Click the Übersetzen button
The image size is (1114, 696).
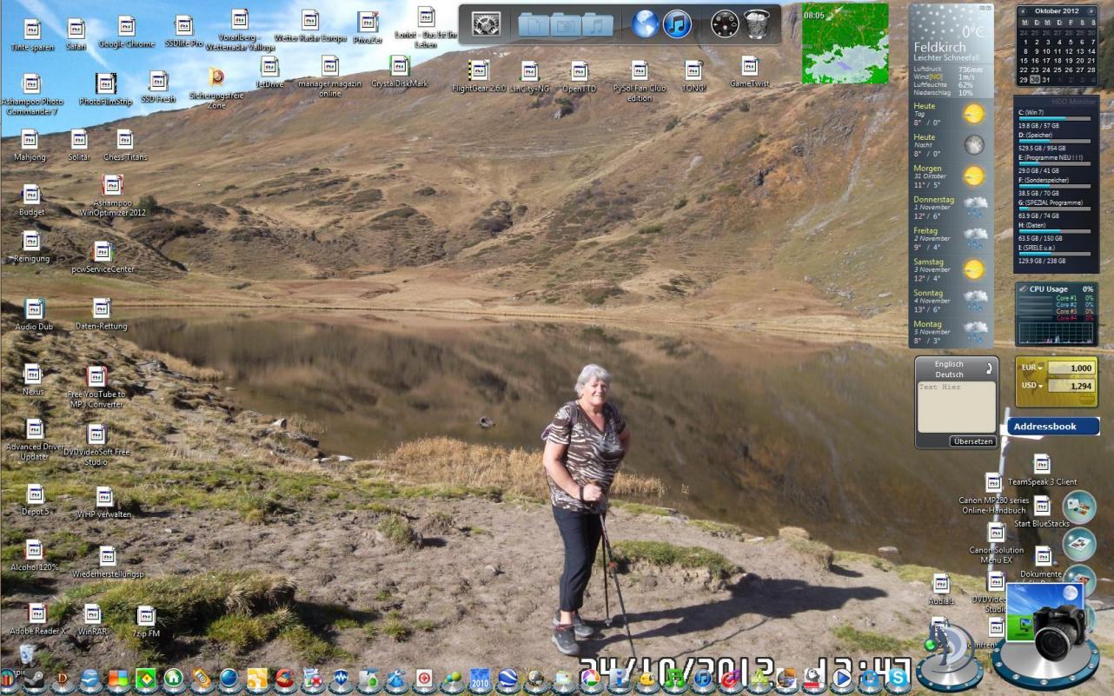click(x=972, y=441)
